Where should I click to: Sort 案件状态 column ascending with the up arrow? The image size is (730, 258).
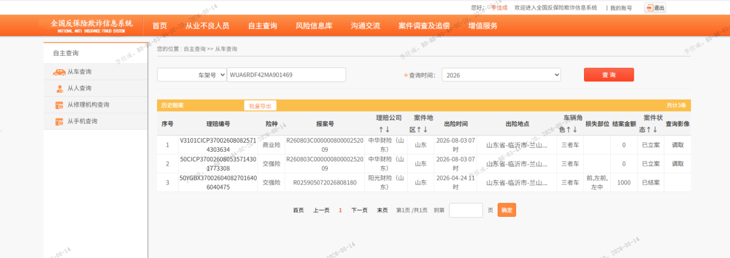(x=648, y=129)
